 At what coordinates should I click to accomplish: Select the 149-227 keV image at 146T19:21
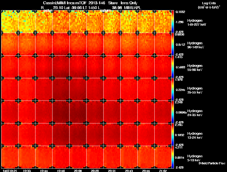(10, 22)
